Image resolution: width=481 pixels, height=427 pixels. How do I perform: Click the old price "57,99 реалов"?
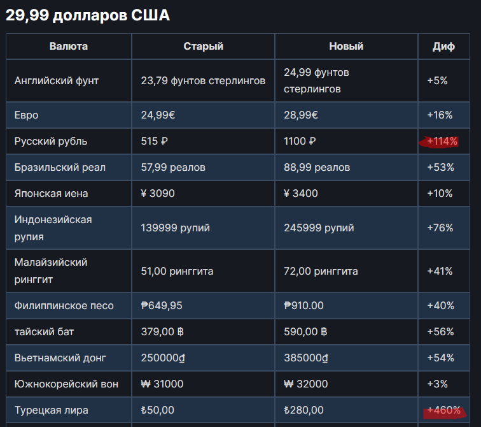(x=173, y=168)
